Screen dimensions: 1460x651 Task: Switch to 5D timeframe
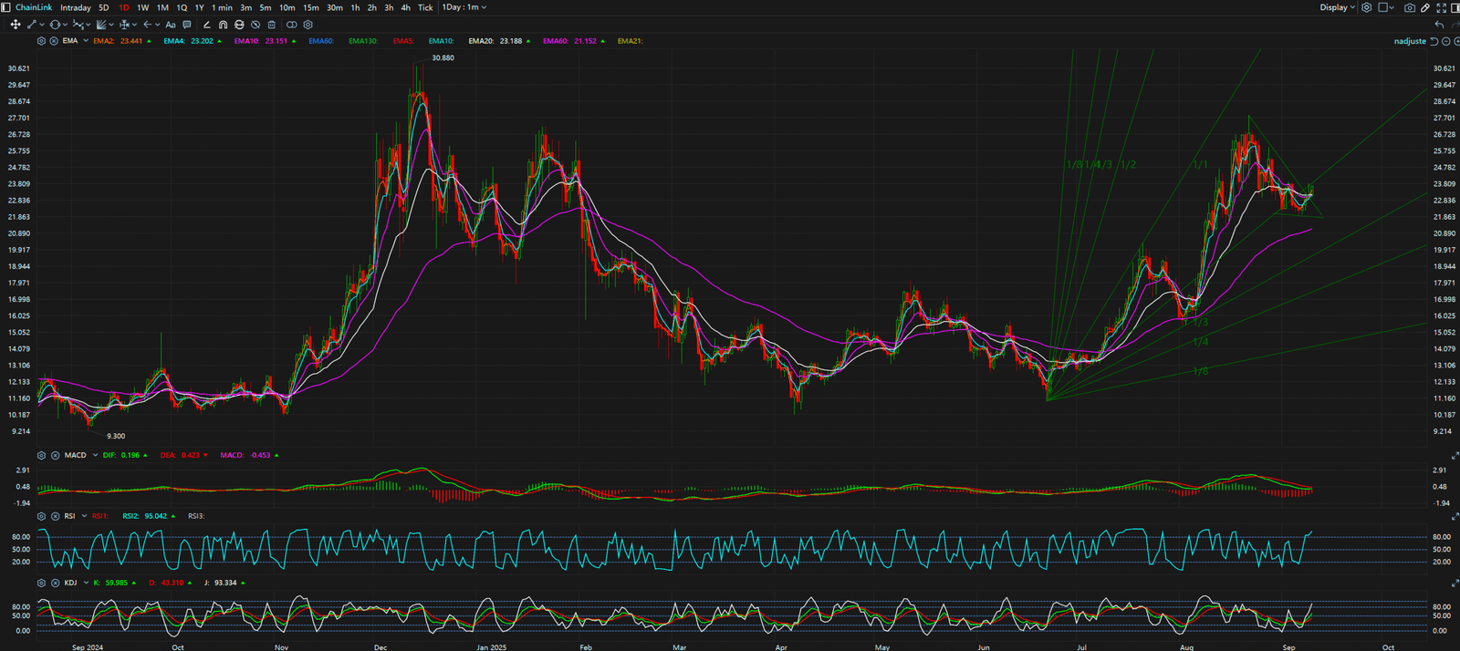[x=103, y=7]
